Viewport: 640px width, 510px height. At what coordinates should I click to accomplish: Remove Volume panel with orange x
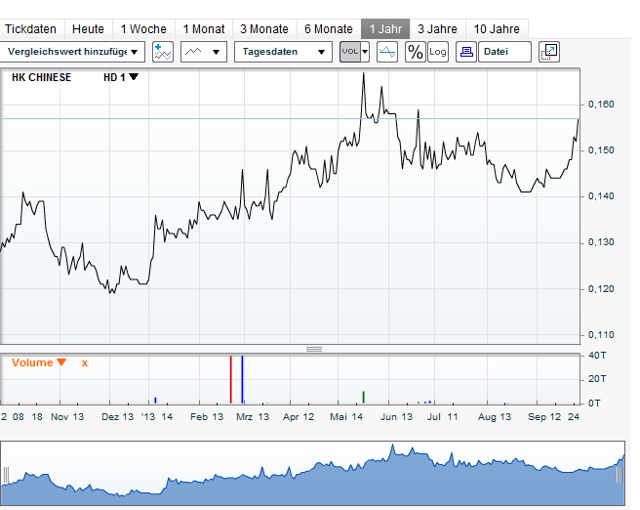click(85, 362)
